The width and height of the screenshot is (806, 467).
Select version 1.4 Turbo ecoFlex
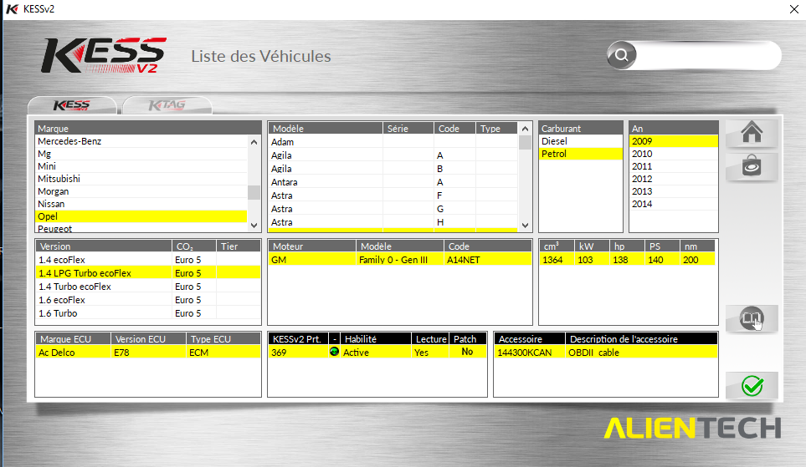pos(148,287)
